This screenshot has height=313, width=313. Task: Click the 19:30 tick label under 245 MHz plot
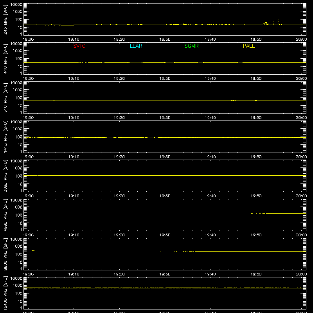pyautogui.click(x=165, y=40)
